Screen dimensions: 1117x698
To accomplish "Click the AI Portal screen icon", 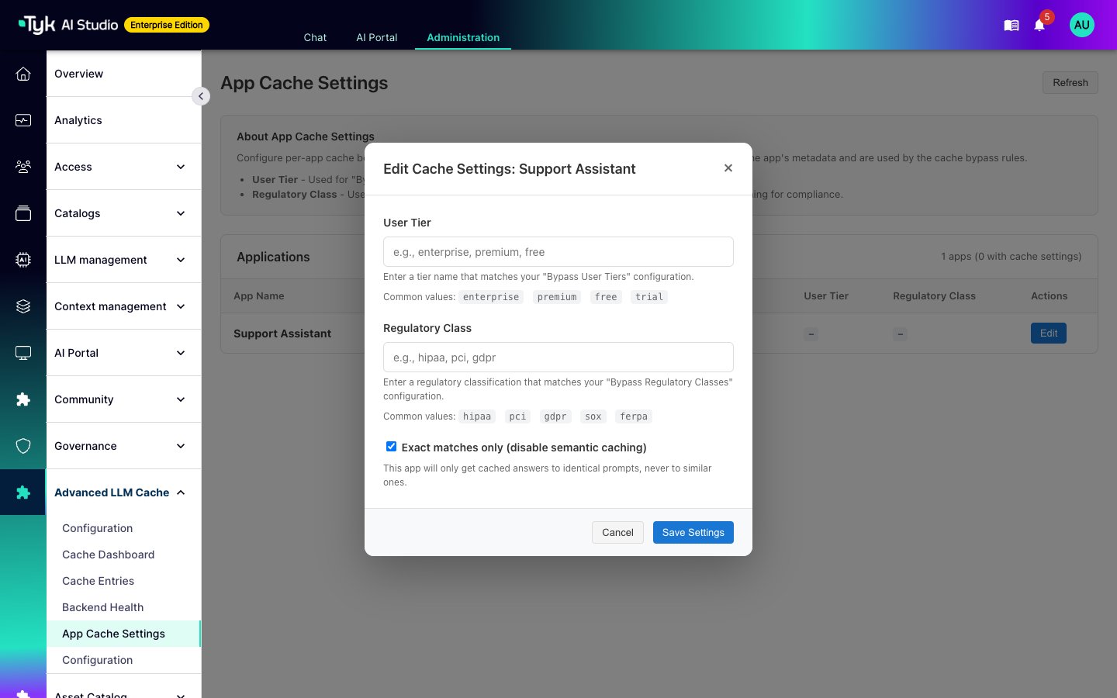I will click(23, 353).
